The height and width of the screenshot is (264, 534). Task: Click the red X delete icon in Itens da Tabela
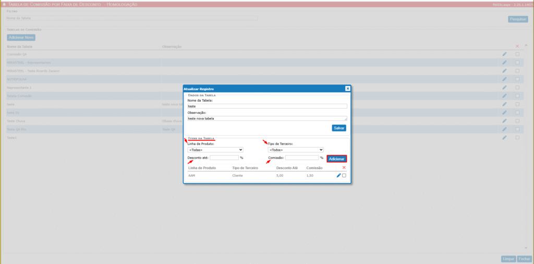tap(344, 167)
